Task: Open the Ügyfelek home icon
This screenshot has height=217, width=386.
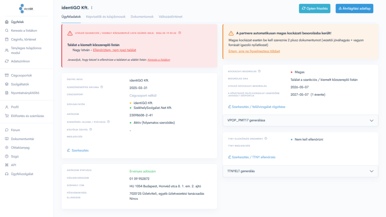Action: pyautogui.click(x=7, y=22)
